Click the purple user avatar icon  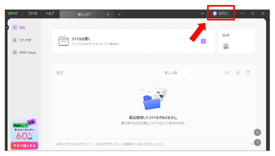point(215,13)
